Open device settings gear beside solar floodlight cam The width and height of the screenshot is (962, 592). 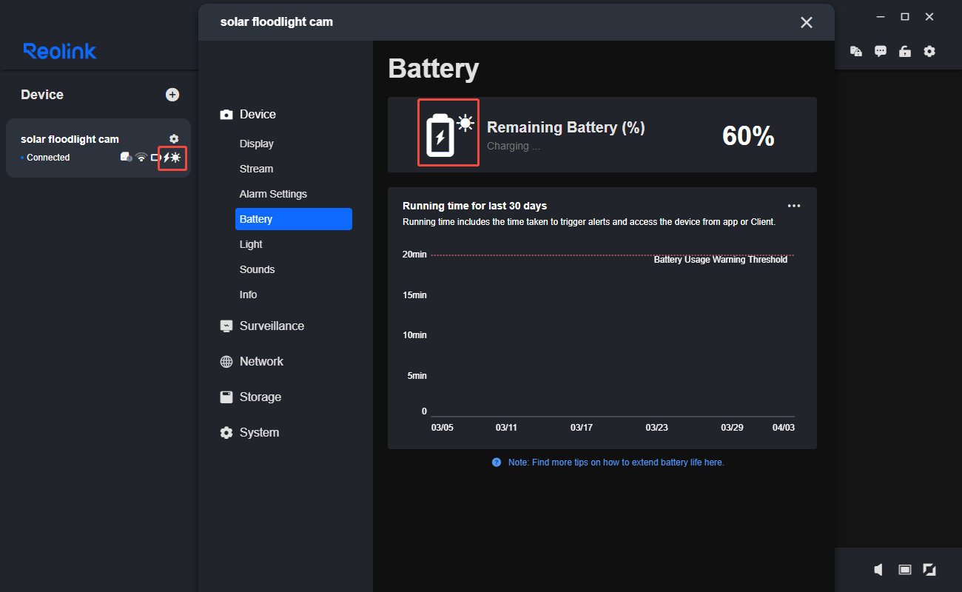coord(173,138)
